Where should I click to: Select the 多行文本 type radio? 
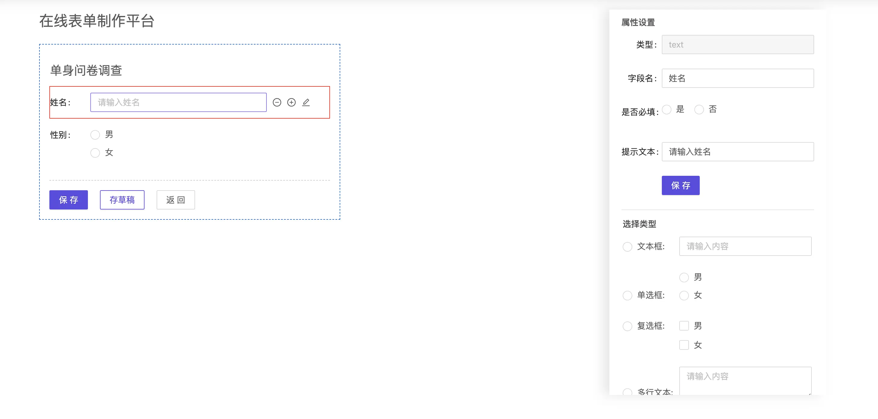[627, 392]
